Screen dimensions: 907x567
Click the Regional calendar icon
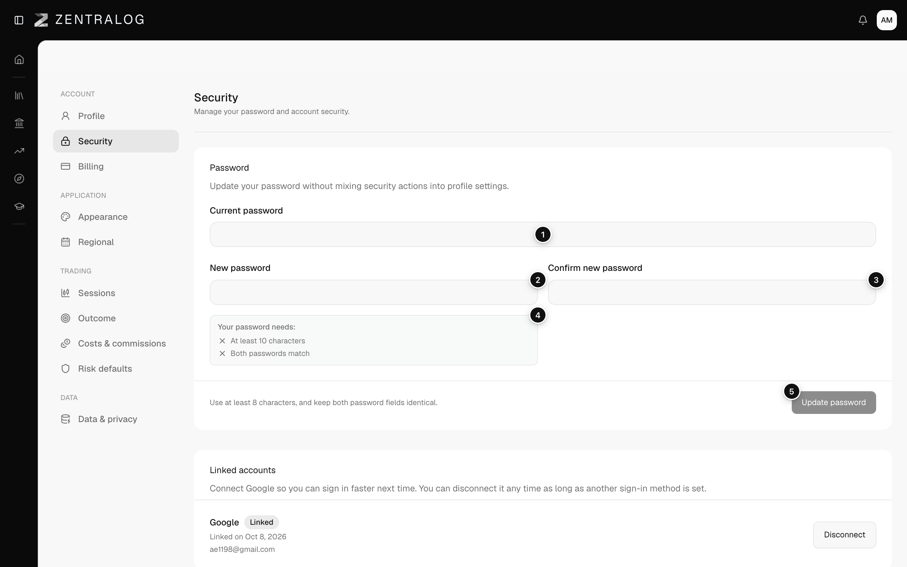tap(66, 242)
